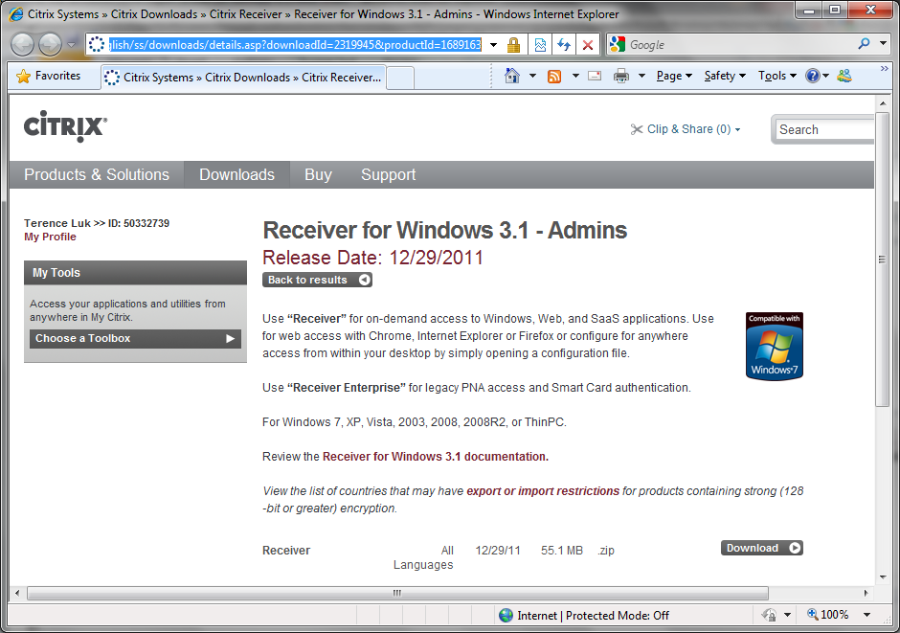900x633 pixels.
Task: Open the Favorites star button
Action: [x=49, y=76]
